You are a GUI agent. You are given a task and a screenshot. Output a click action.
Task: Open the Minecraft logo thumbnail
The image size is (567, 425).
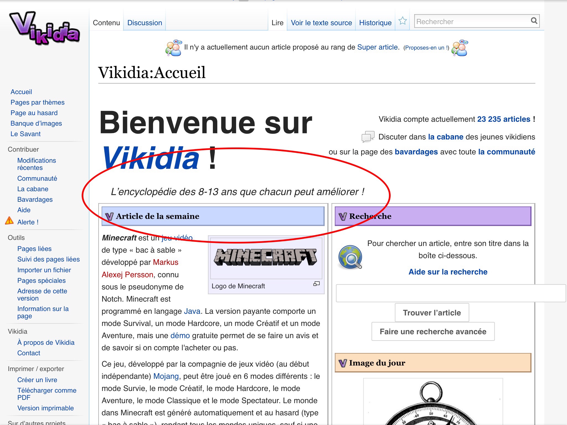[266, 257]
